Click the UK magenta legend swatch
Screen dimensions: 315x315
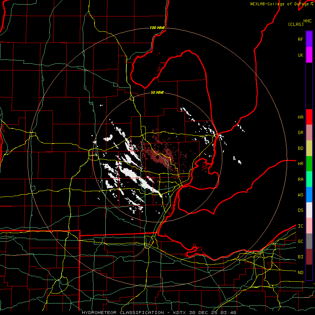tap(309, 55)
